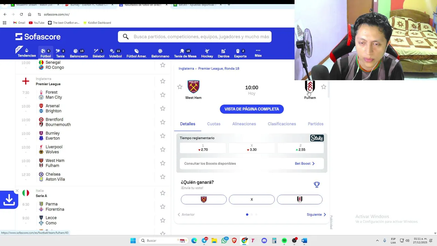This screenshot has width=437, height=246.
Task: Switch to the Alineaciones tab
Action: (x=244, y=124)
